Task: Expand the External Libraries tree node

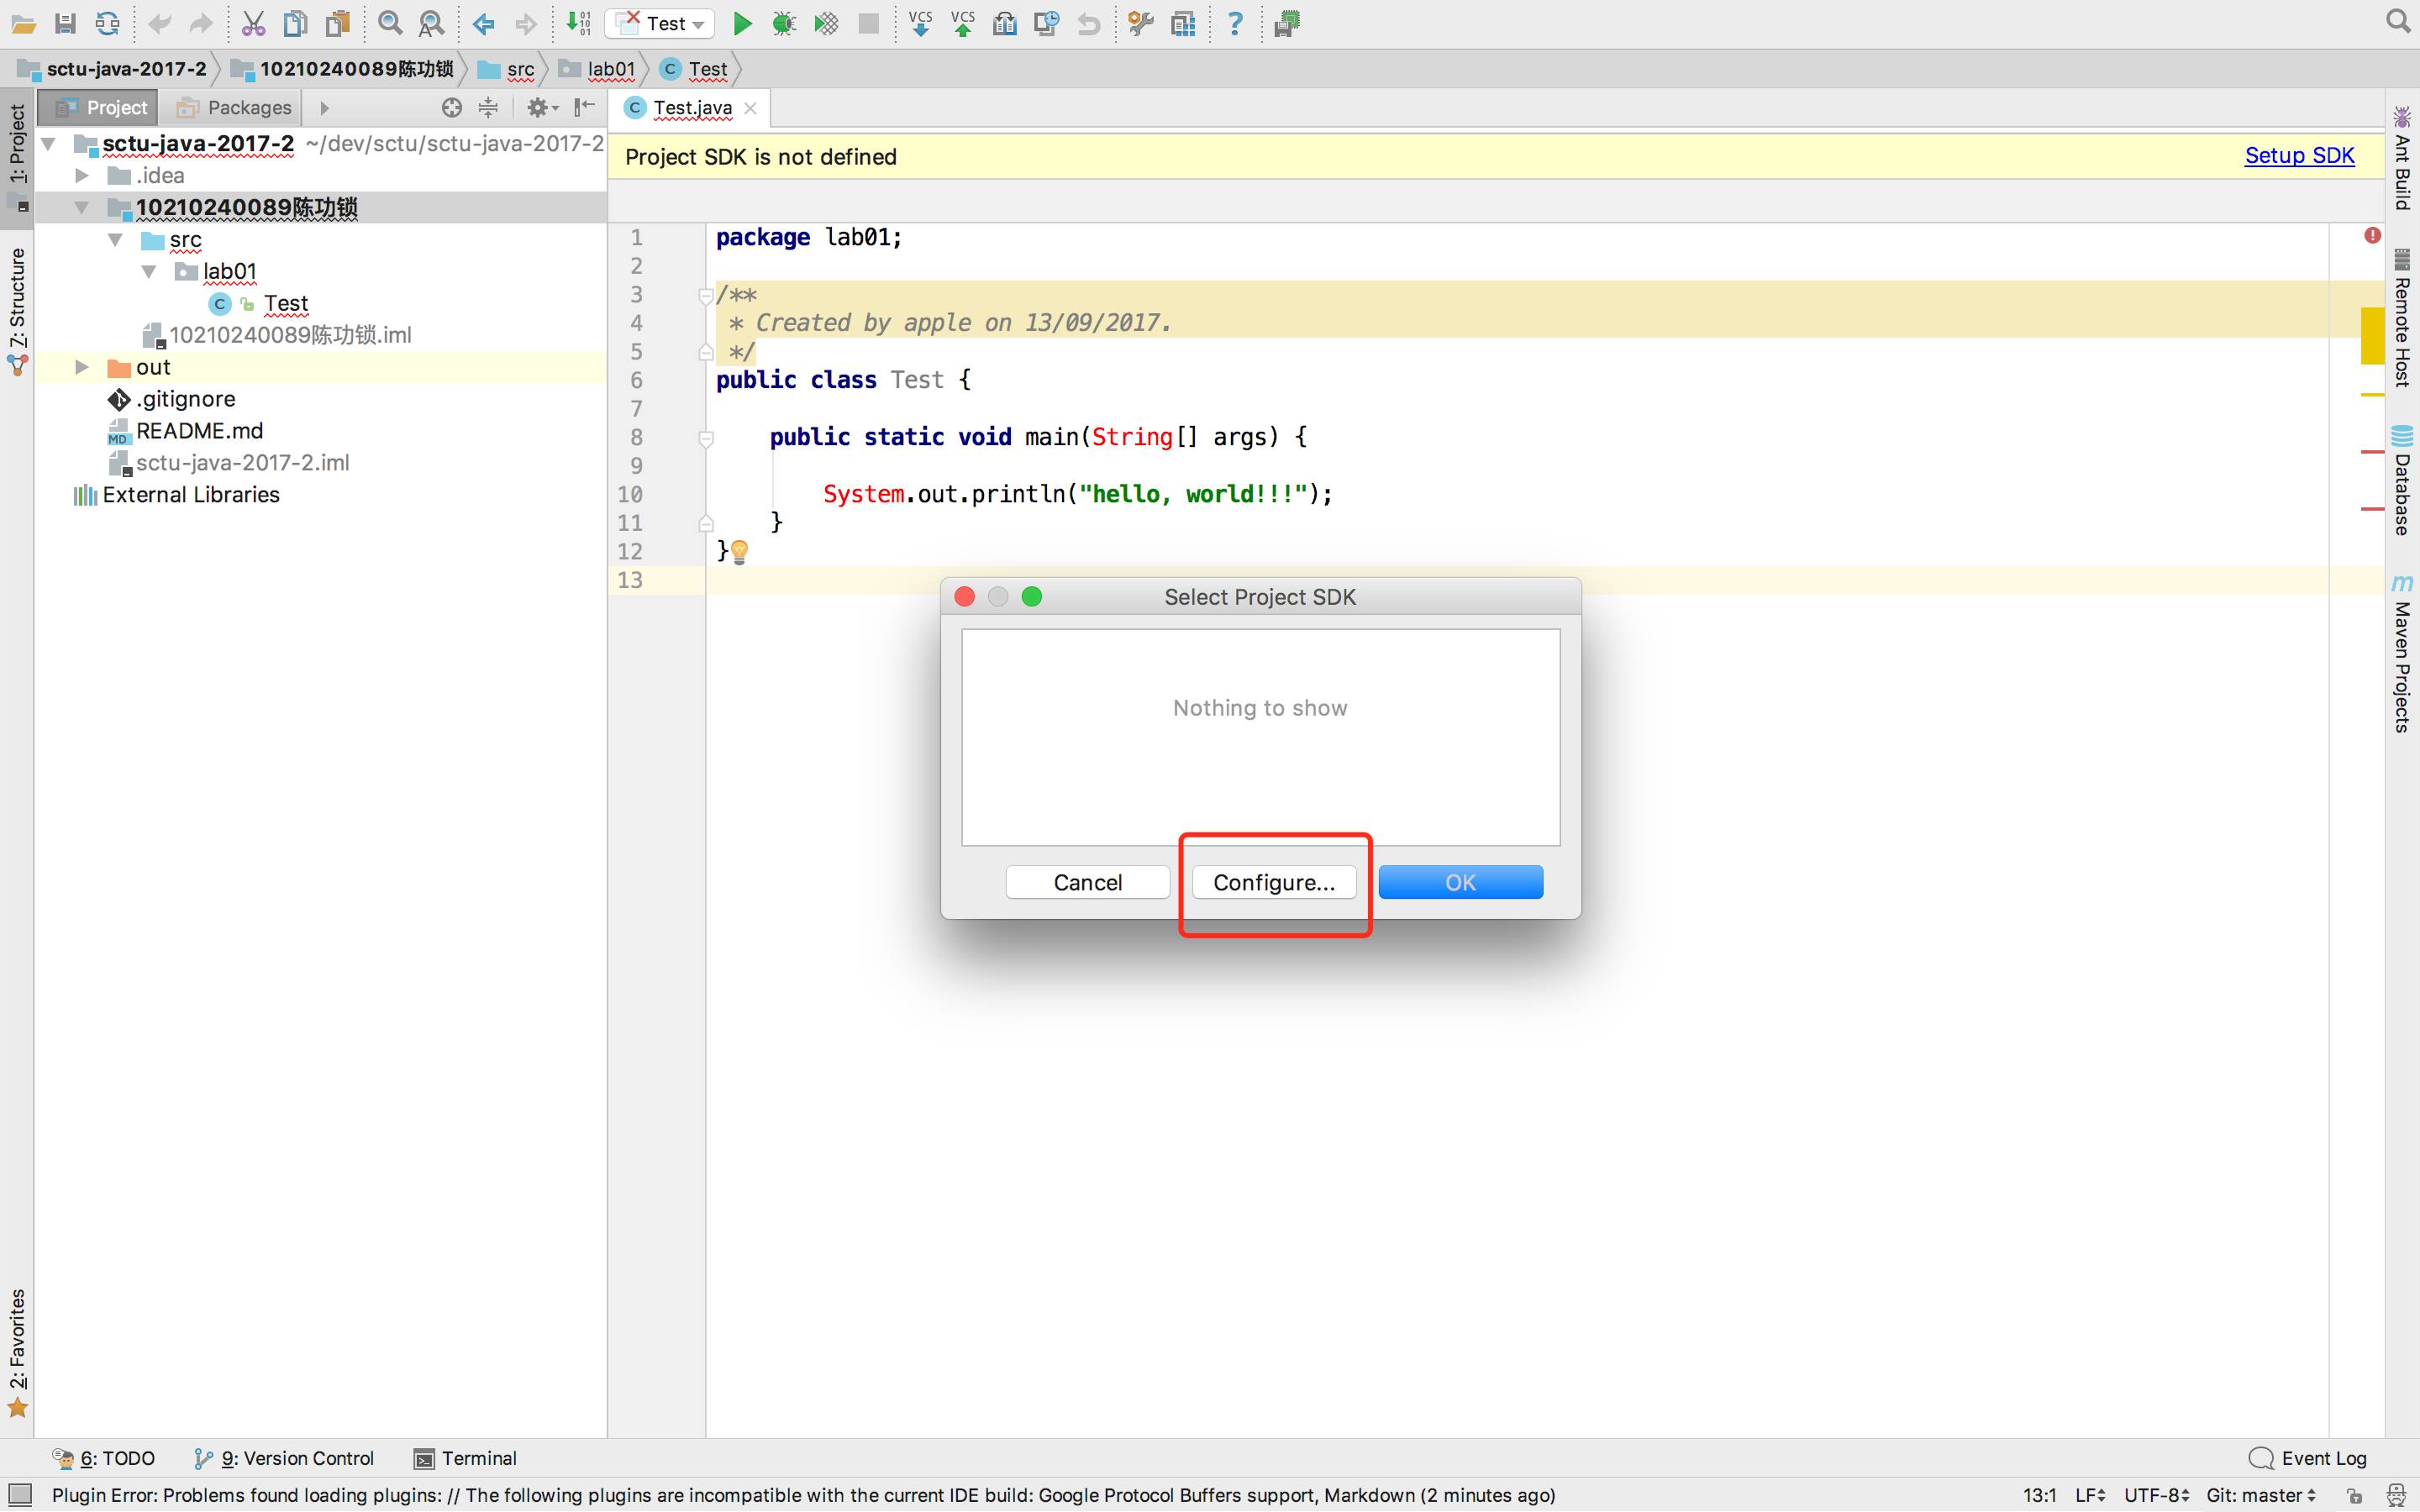Action: [x=54, y=493]
